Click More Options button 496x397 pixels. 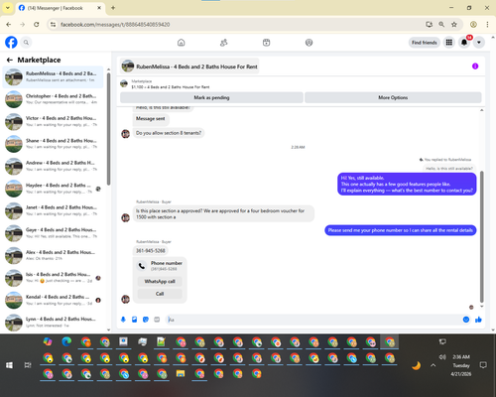(393, 97)
